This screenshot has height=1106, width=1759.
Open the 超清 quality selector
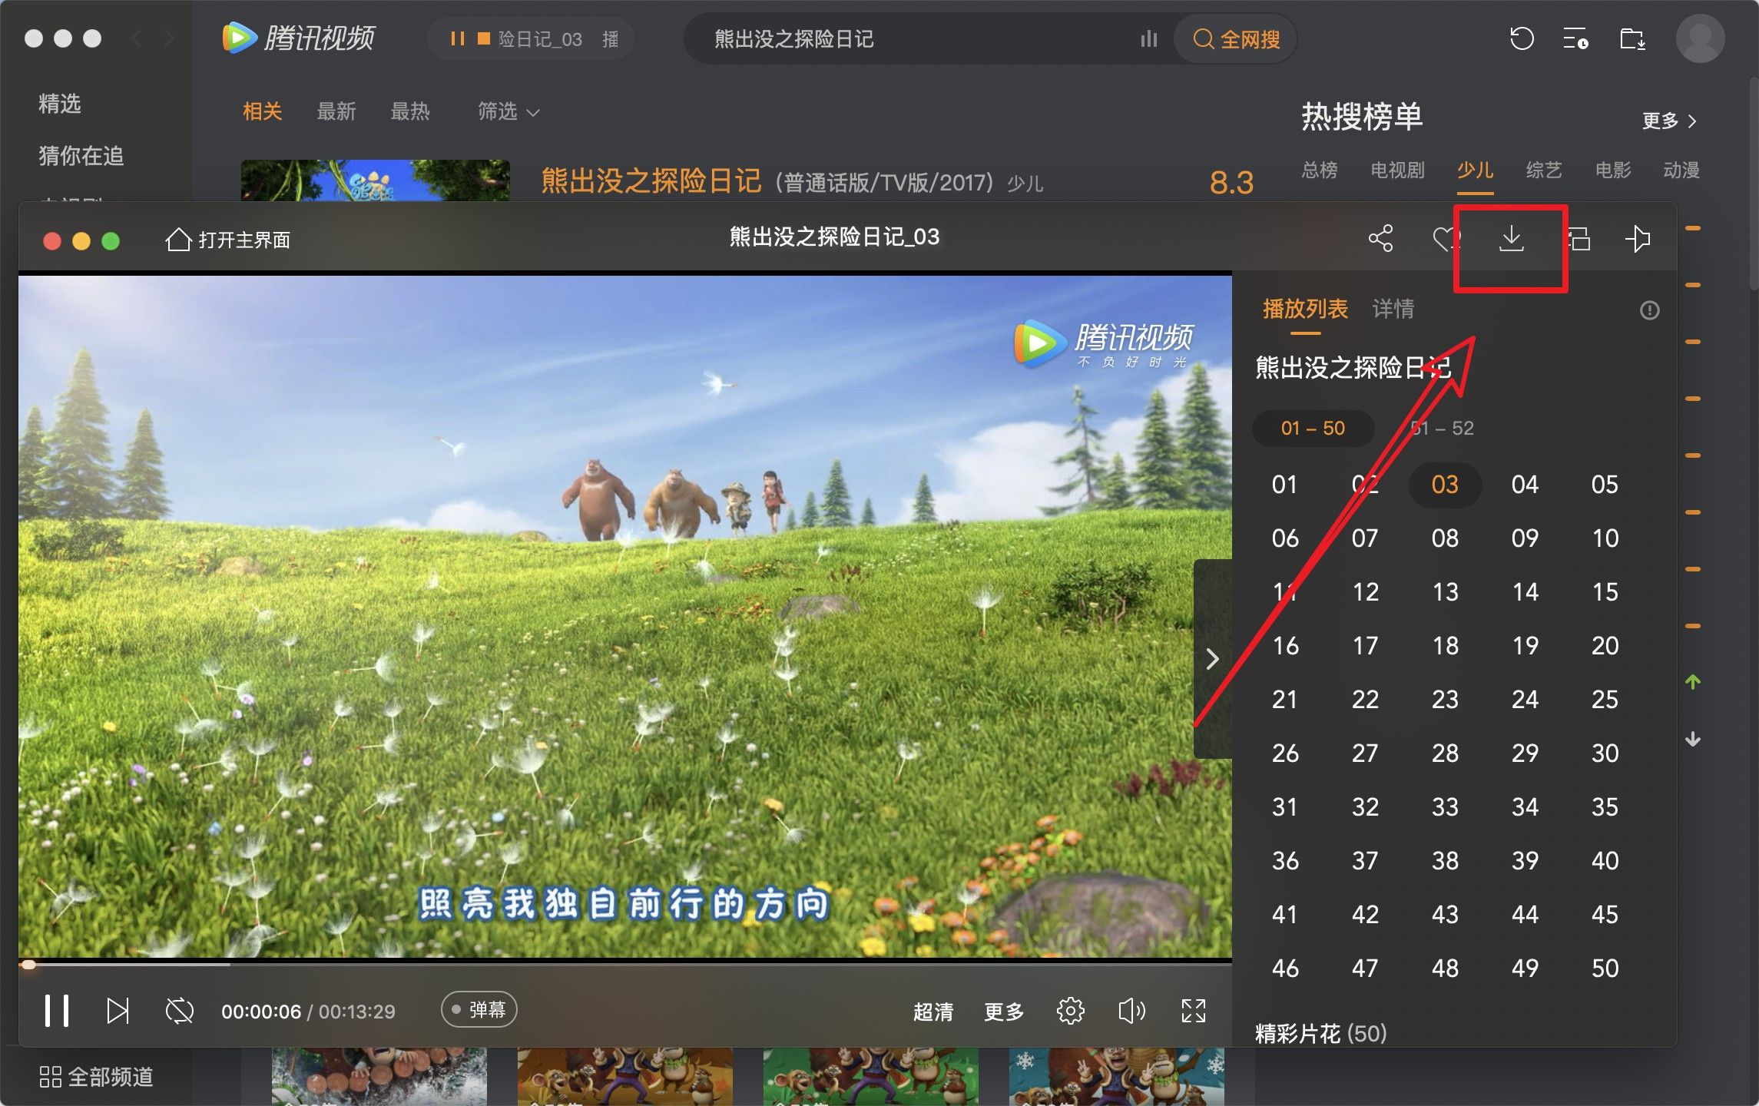(x=933, y=1012)
